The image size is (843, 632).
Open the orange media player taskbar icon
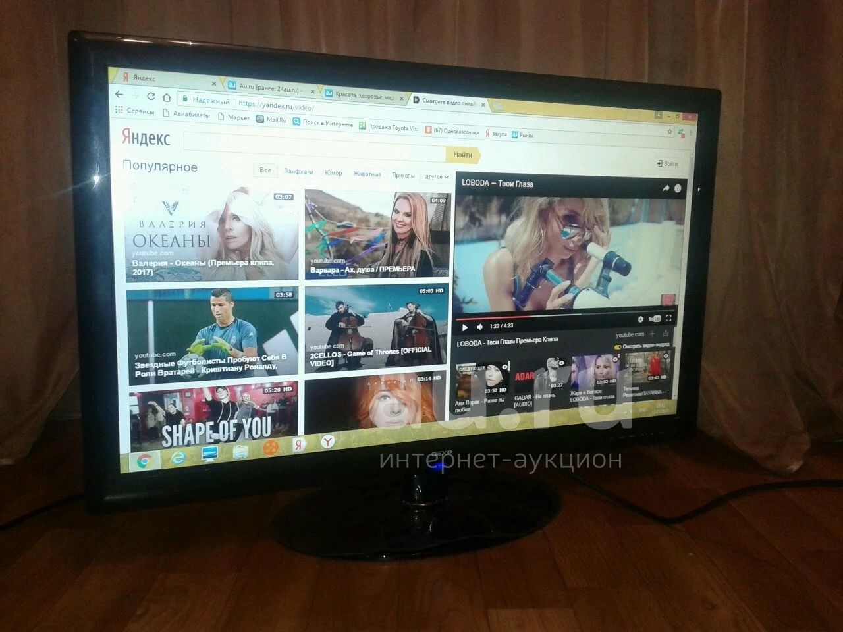point(271,448)
